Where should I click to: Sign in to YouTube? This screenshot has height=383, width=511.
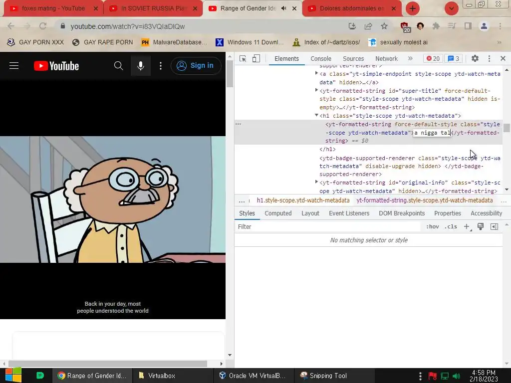[196, 66]
